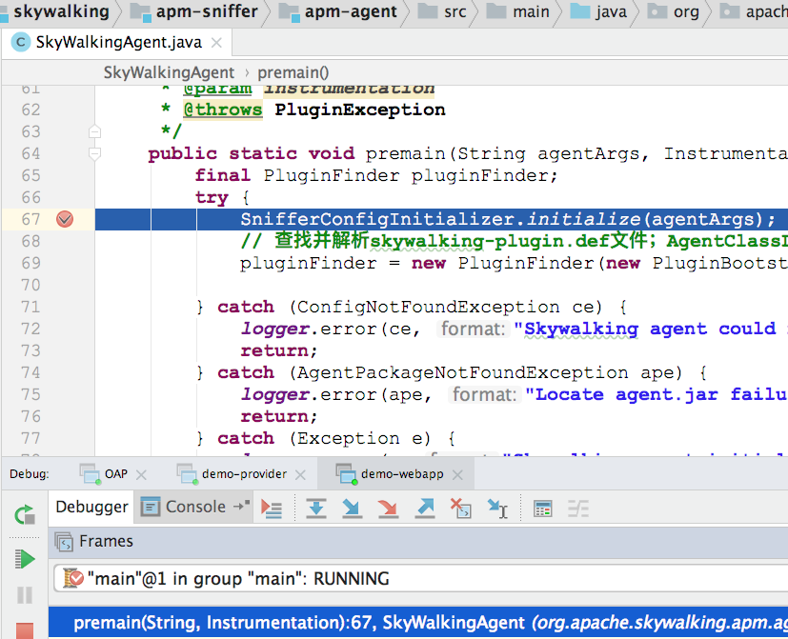Click the AgentPackageNotFoundException catch line
The image size is (788, 639).
click(452, 372)
